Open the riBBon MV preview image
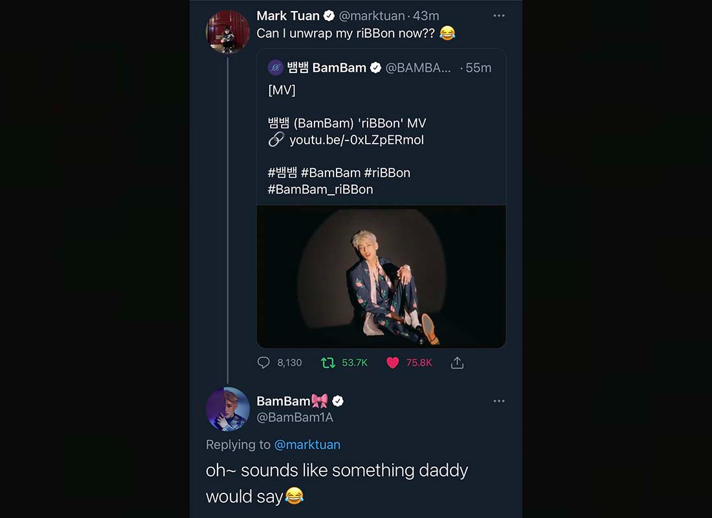Viewport: 712px width, 518px height. coord(381,276)
